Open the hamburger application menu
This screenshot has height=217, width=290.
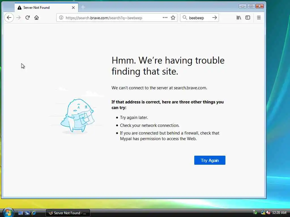[x=259, y=18]
